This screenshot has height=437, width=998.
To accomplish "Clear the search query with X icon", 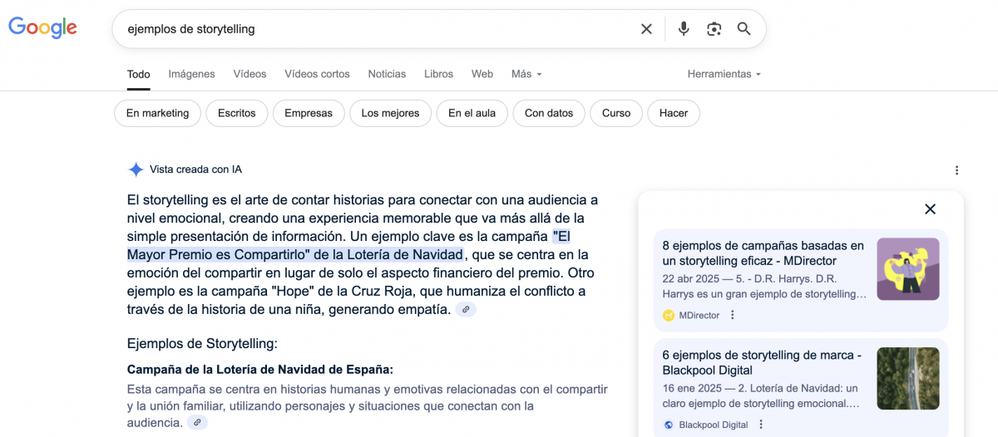I will click(646, 29).
